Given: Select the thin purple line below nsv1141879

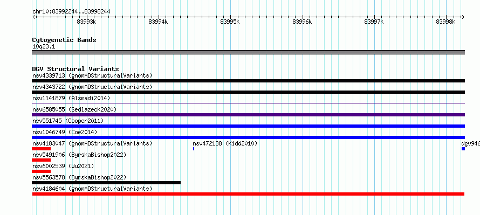Looking at the screenshot, I should click(248, 103).
